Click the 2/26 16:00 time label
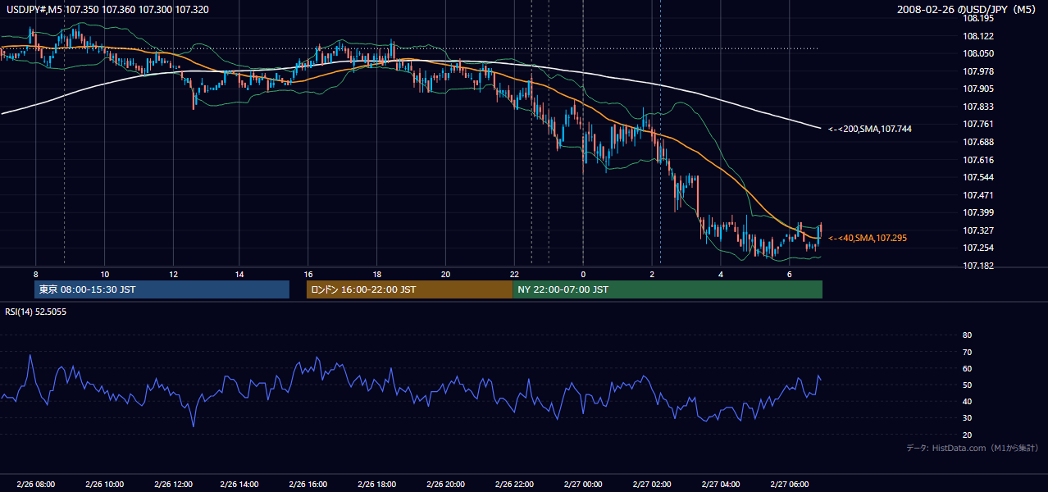 [309, 485]
